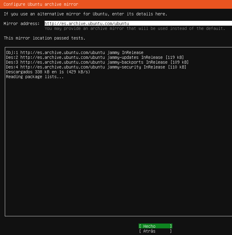Select the Atrás button
Image resolution: width=232 pixels, height=235 pixels.
(x=155, y=231)
